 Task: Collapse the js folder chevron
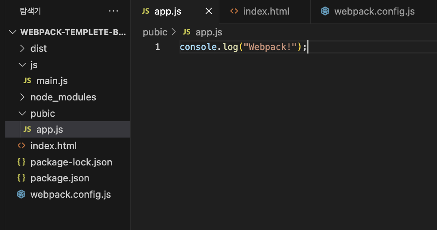point(22,65)
